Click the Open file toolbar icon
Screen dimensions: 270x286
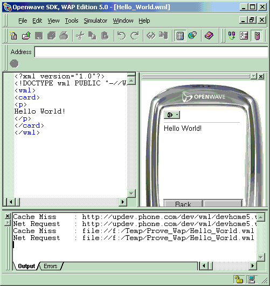click(26, 36)
